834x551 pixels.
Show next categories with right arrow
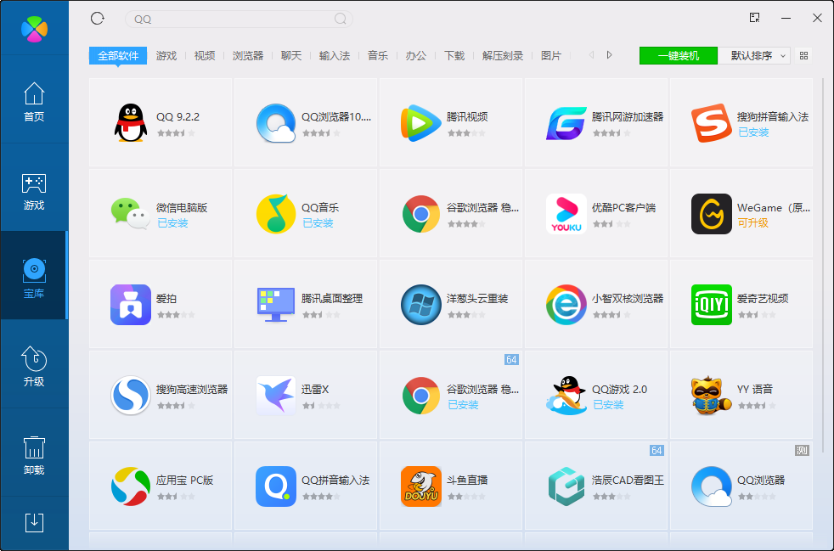(x=610, y=55)
